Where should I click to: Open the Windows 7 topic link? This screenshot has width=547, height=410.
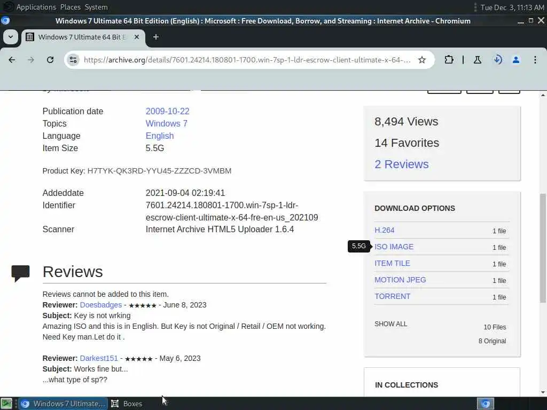tap(167, 123)
